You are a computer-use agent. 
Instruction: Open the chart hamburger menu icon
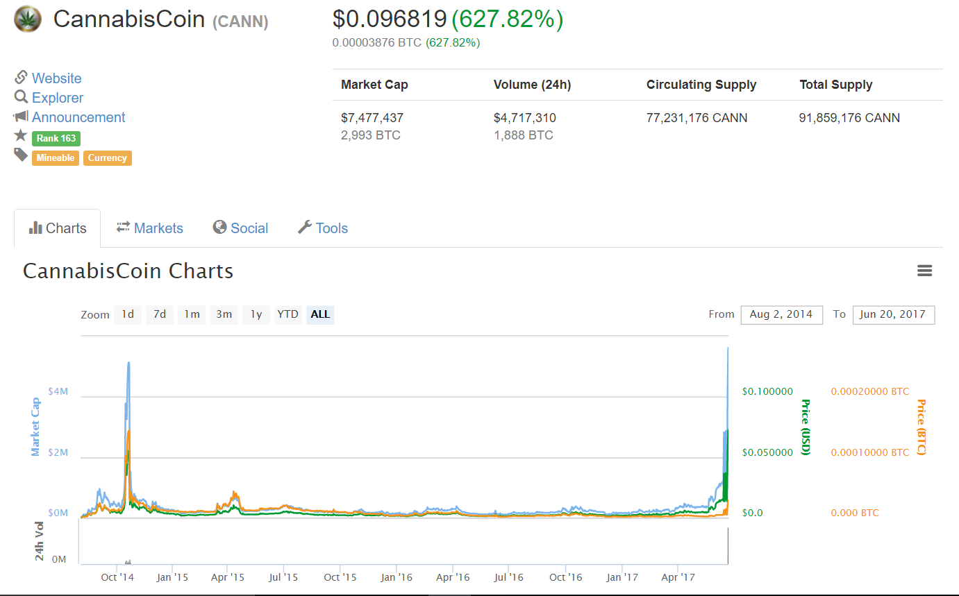(924, 271)
